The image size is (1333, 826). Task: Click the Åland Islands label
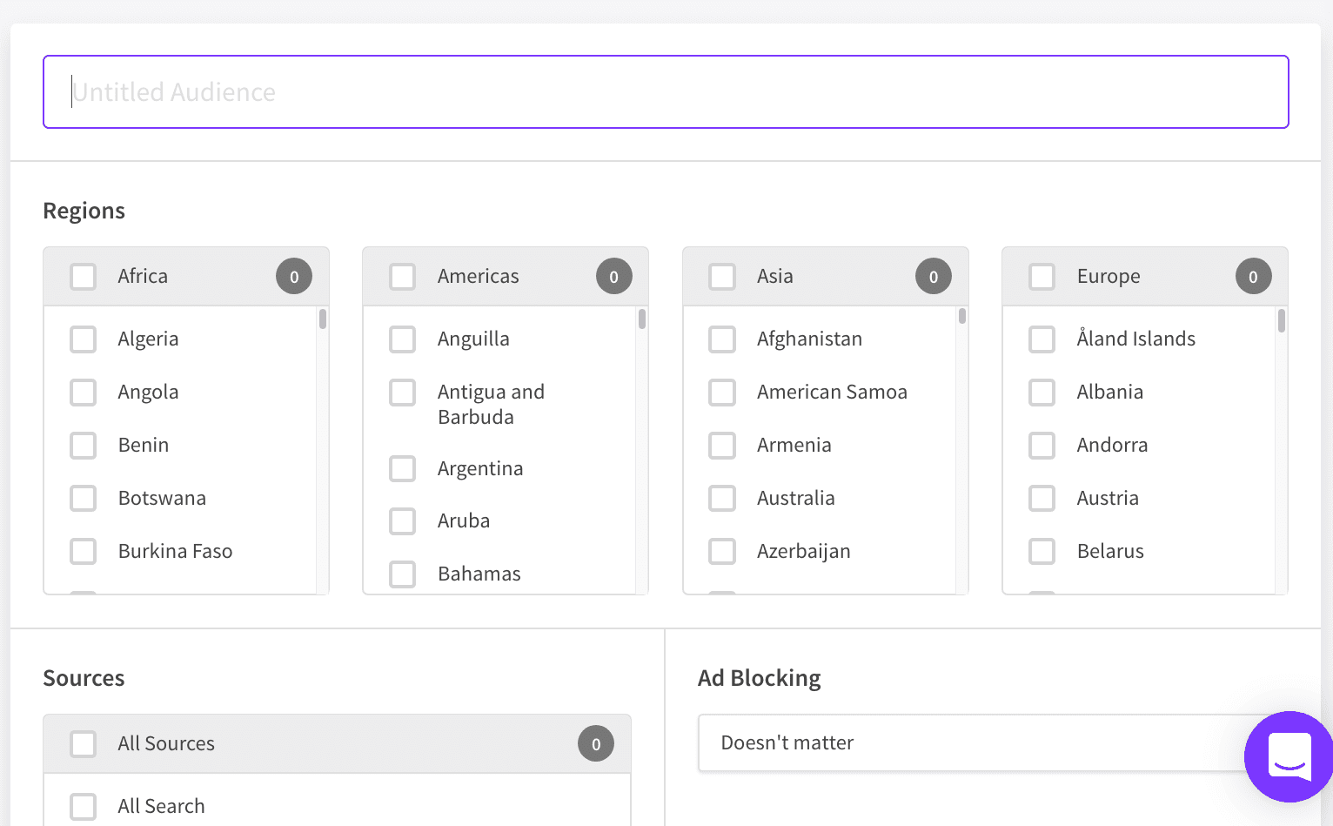[1136, 339]
